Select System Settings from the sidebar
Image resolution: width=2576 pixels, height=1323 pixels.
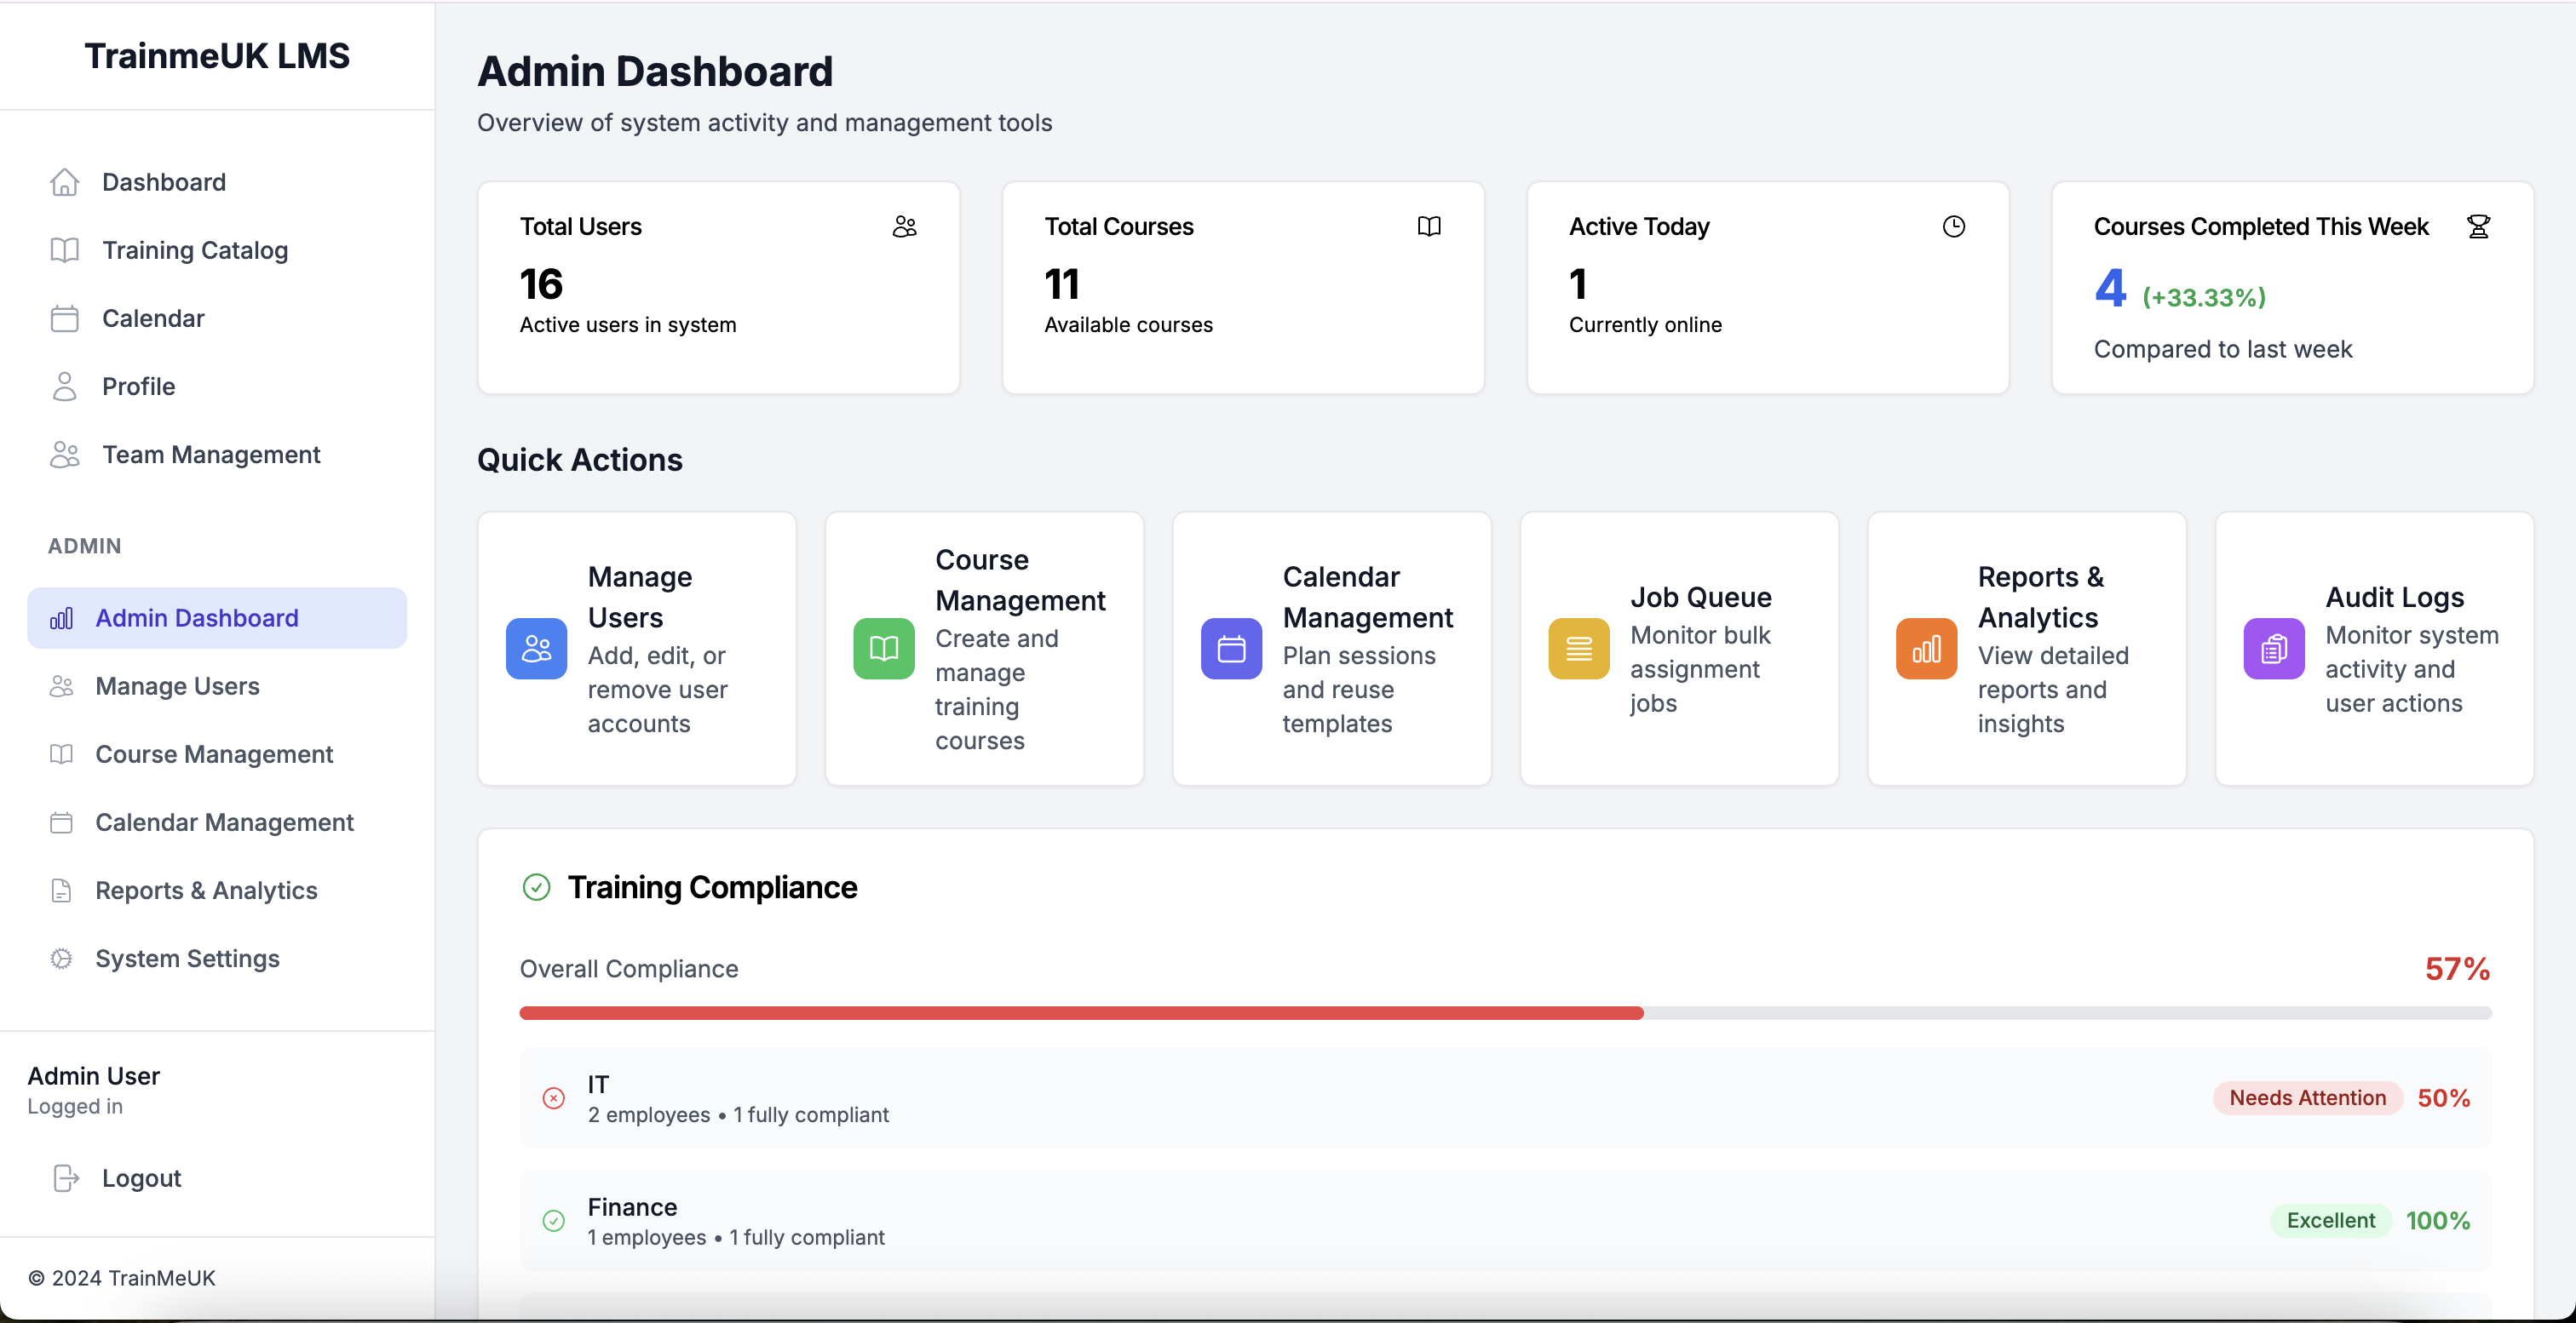coord(187,959)
